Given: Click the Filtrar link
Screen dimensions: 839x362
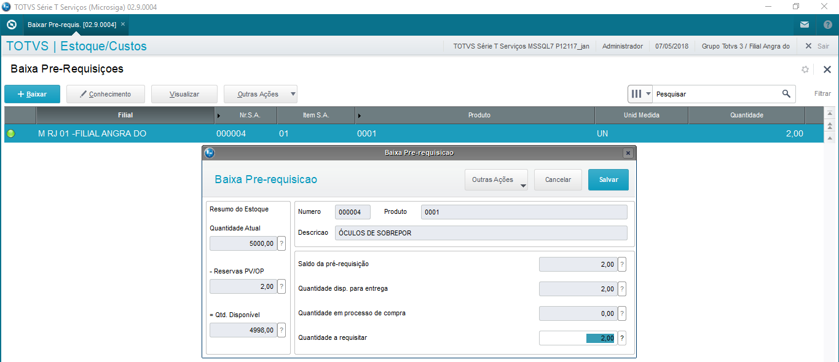Looking at the screenshot, I should coord(822,94).
